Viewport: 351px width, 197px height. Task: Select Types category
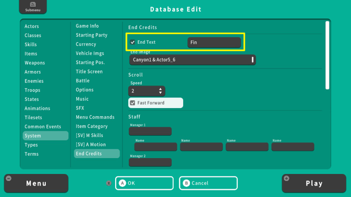[31, 145]
